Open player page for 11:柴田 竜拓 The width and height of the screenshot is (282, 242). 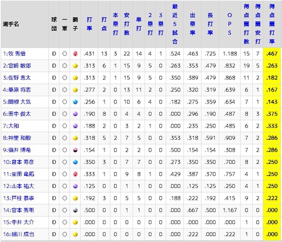tap(18, 174)
